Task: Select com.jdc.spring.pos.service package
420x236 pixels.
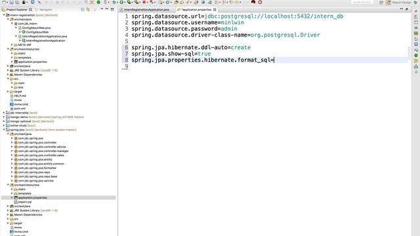Action: click(x=35, y=181)
